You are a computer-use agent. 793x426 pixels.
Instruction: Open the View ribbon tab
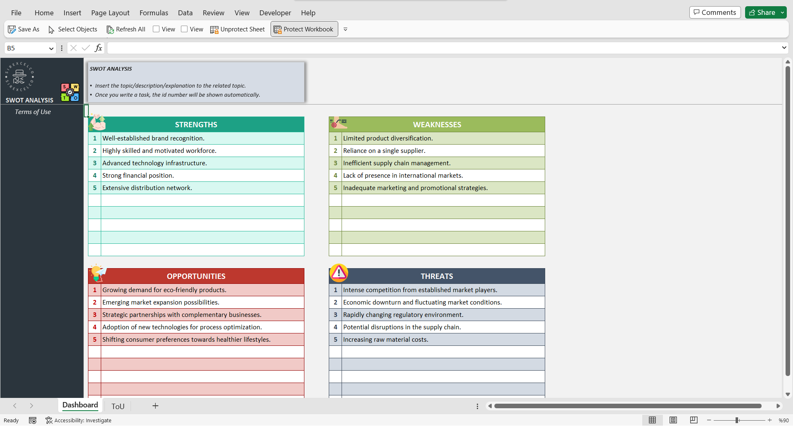click(x=242, y=13)
